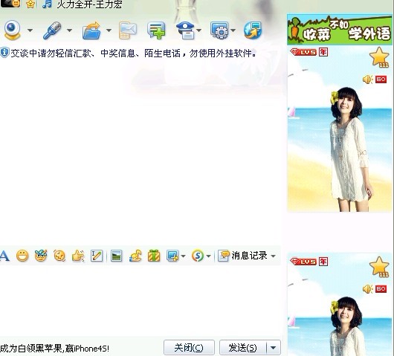Send a window shake with cracked-face icon
The height and width of the screenshot is (356, 394).
coord(59,256)
